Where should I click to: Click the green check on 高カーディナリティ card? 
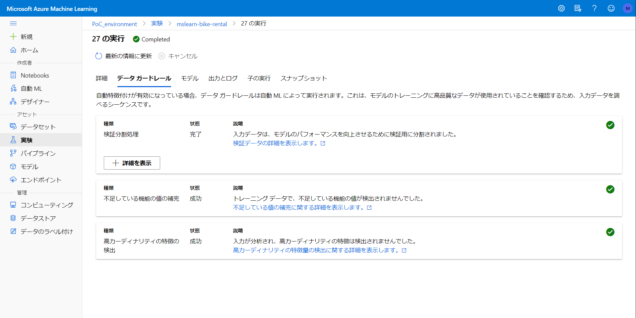tap(610, 232)
